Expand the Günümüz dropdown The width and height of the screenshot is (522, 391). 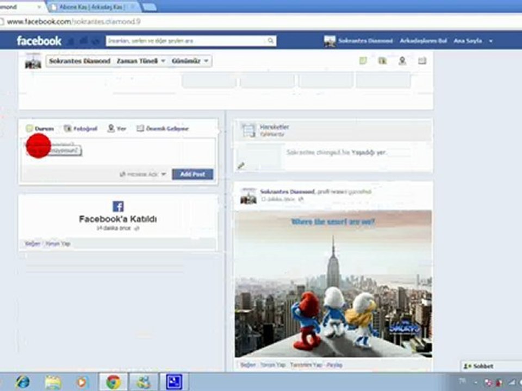(x=190, y=61)
